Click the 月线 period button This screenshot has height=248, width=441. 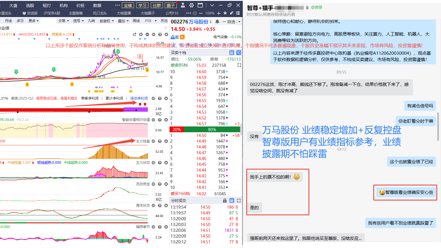coord(8,21)
